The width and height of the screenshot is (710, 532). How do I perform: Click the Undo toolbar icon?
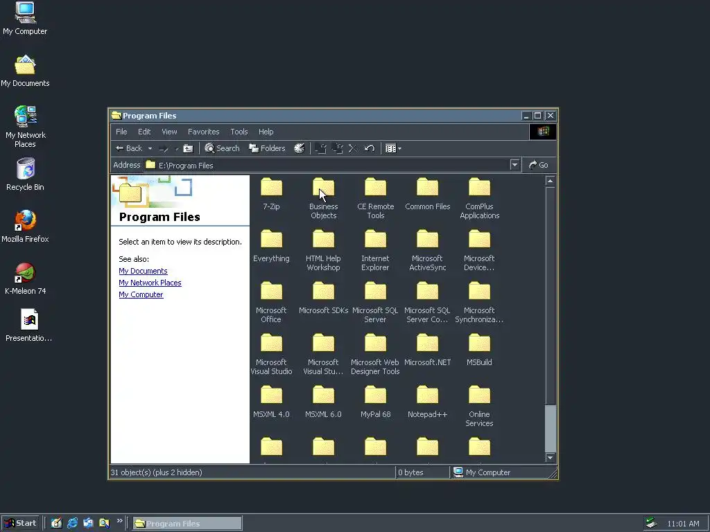coord(370,148)
